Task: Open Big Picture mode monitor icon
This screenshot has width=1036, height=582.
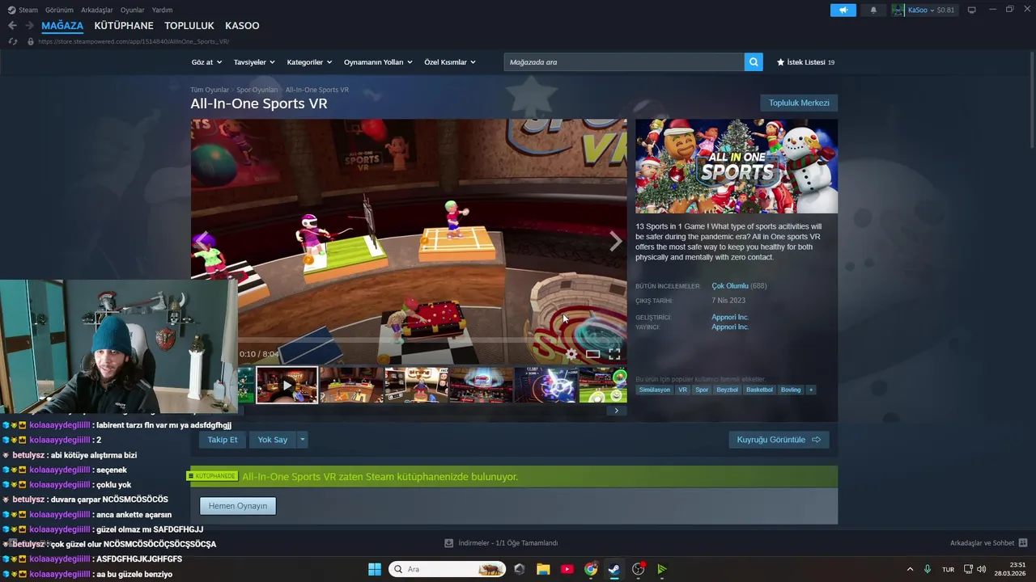Action: [x=971, y=10]
